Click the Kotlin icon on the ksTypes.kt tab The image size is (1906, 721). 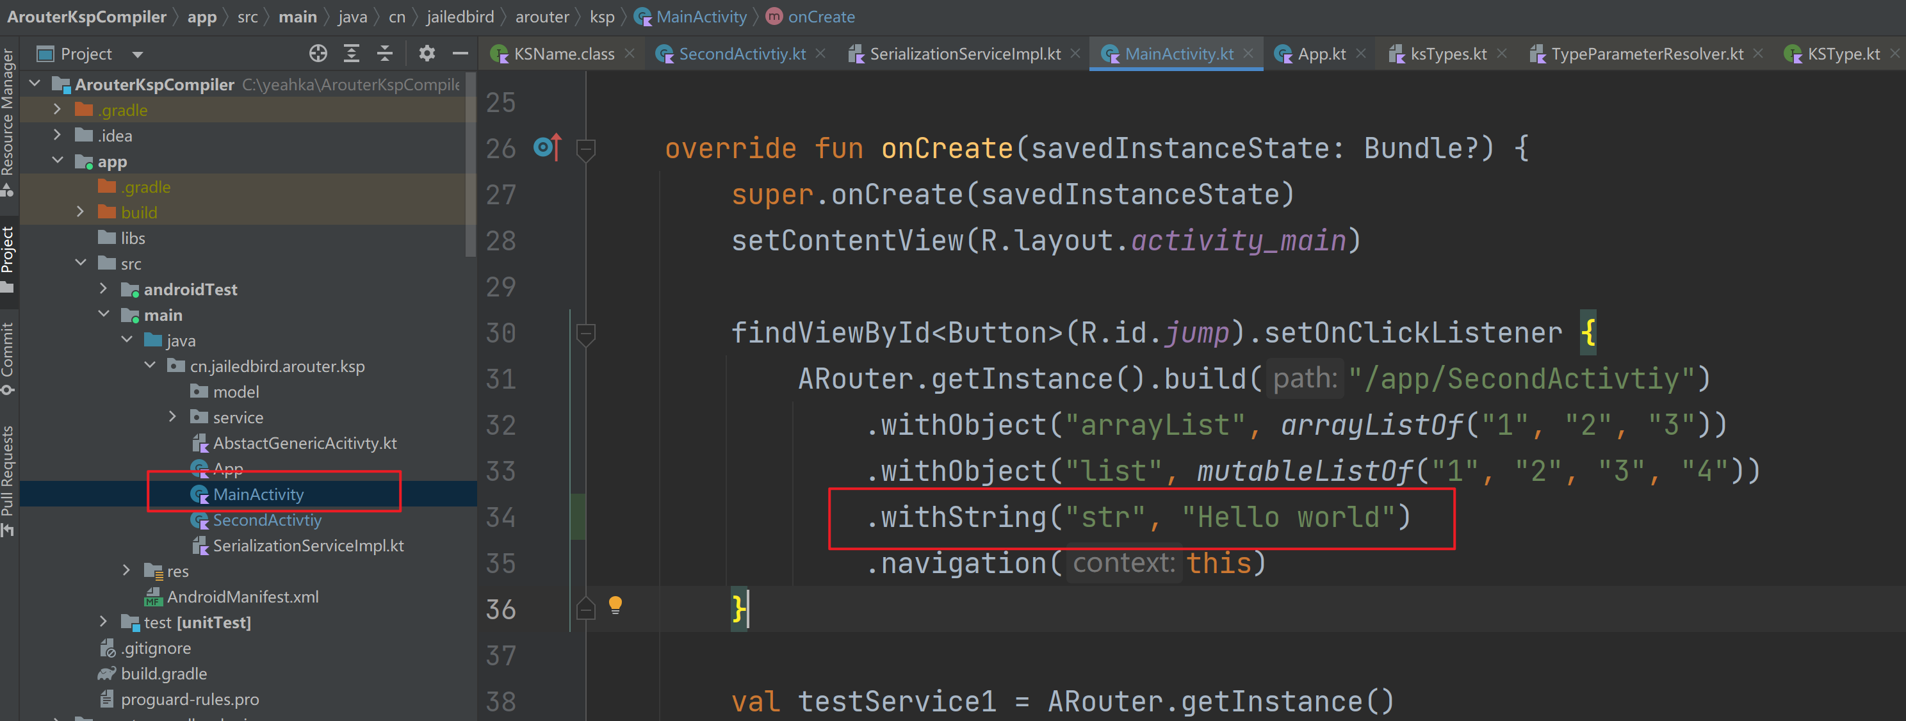1397,53
